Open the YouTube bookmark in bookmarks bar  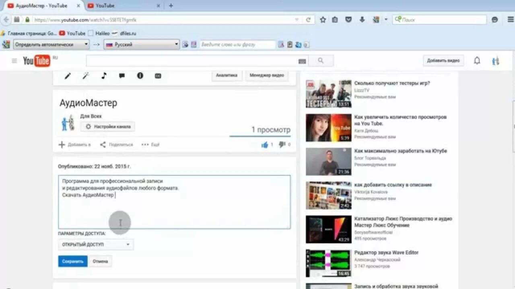point(72,33)
